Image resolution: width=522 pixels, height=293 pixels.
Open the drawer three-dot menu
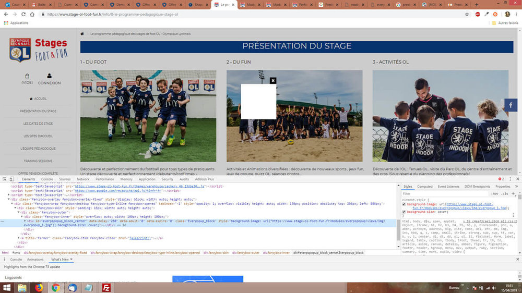pos(5,260)
